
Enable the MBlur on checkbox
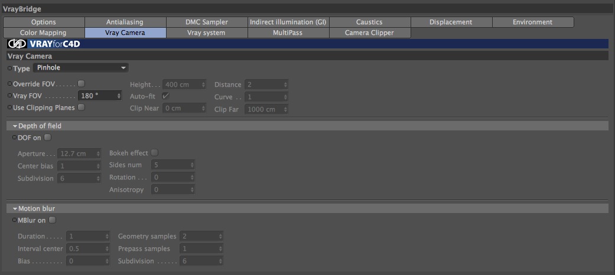52,220
